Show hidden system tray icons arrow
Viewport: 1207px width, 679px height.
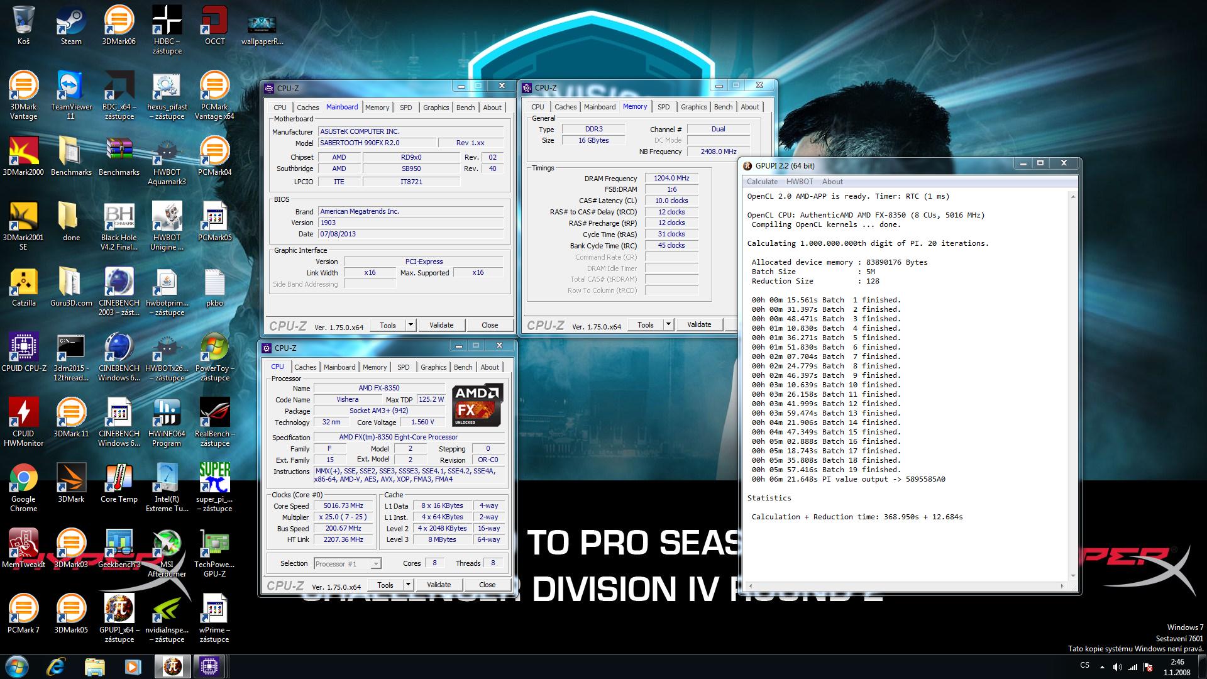tap(1102, 667)
